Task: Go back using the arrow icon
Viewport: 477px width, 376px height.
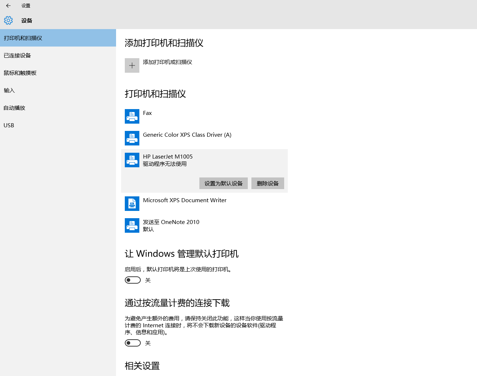Action: point(8,5)
